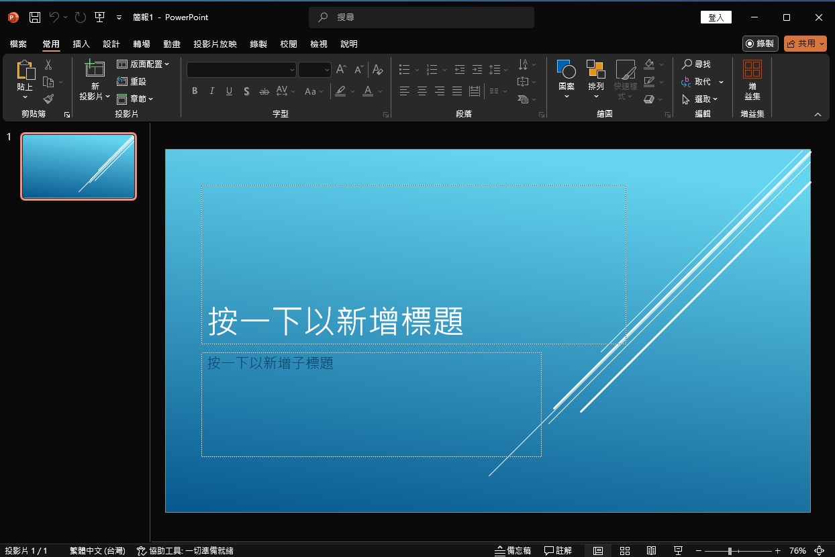Click the Format Painter brush icon
The image size is (835, 557).
(x=48, y=99)
